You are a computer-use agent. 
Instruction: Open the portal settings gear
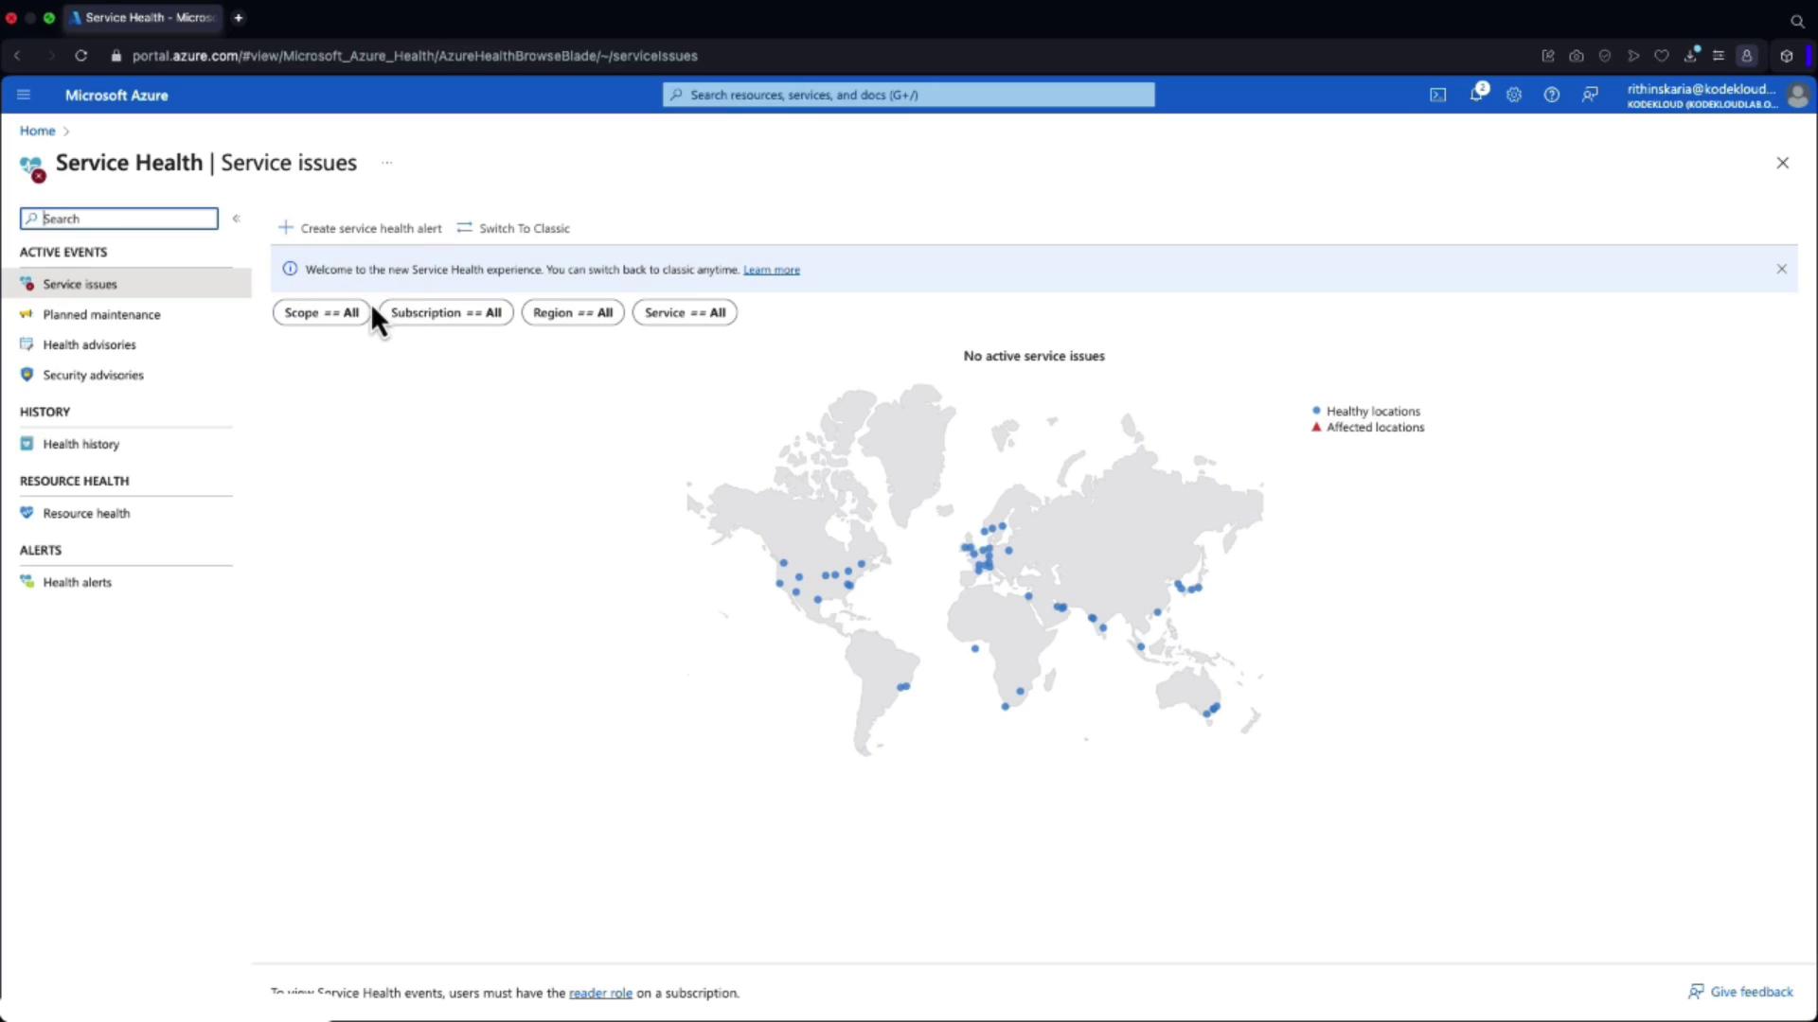click(x=1514, y=95)
